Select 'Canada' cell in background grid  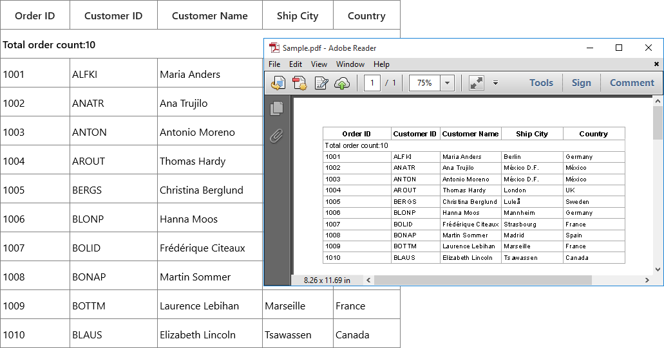(x=366, y=334)
